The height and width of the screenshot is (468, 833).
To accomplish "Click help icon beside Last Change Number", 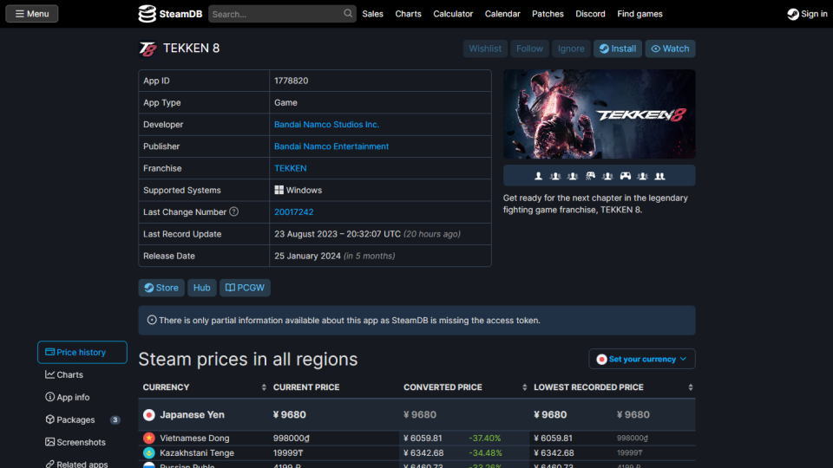I will (233, 211).
